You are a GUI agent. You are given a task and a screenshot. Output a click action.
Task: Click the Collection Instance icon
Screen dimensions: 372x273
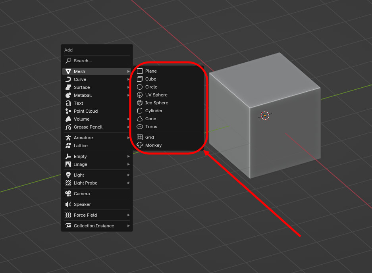(68, 226)
